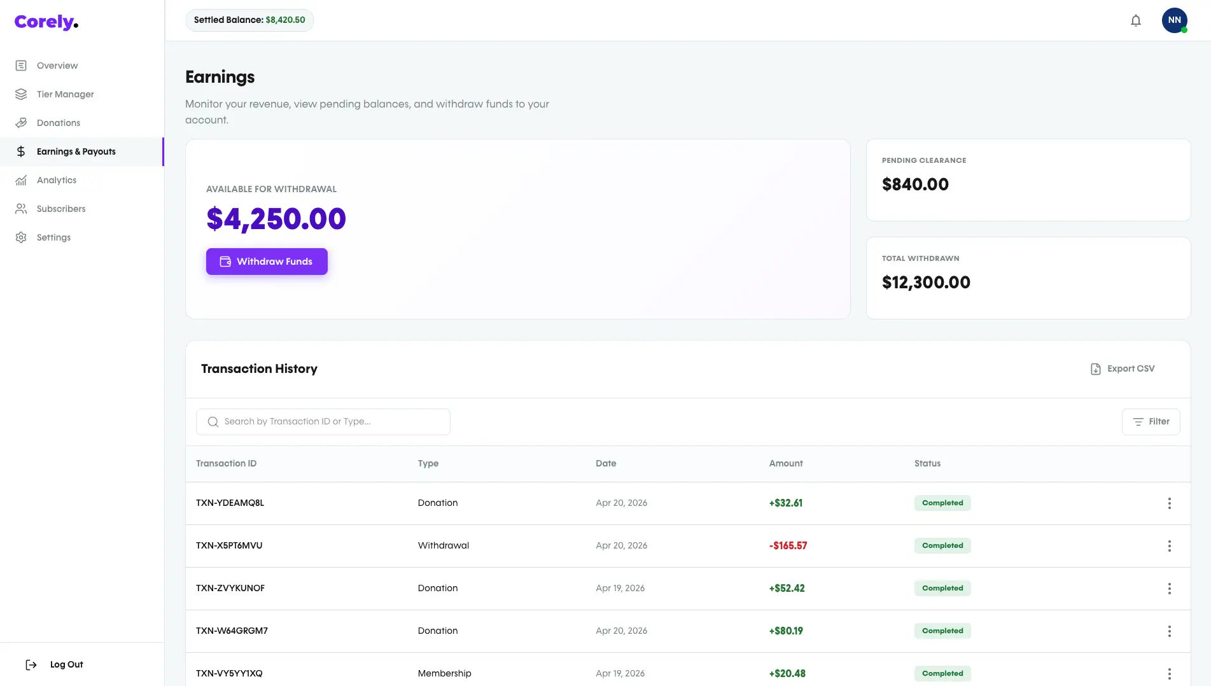Open the Filter options

click(1151, 422)
